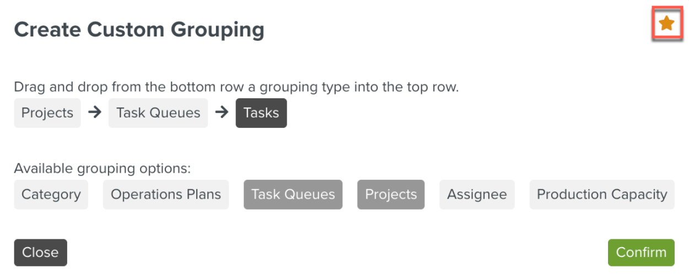
Task: Select Task Queues chip in the current grouping chain
Action: coord(158,113)
